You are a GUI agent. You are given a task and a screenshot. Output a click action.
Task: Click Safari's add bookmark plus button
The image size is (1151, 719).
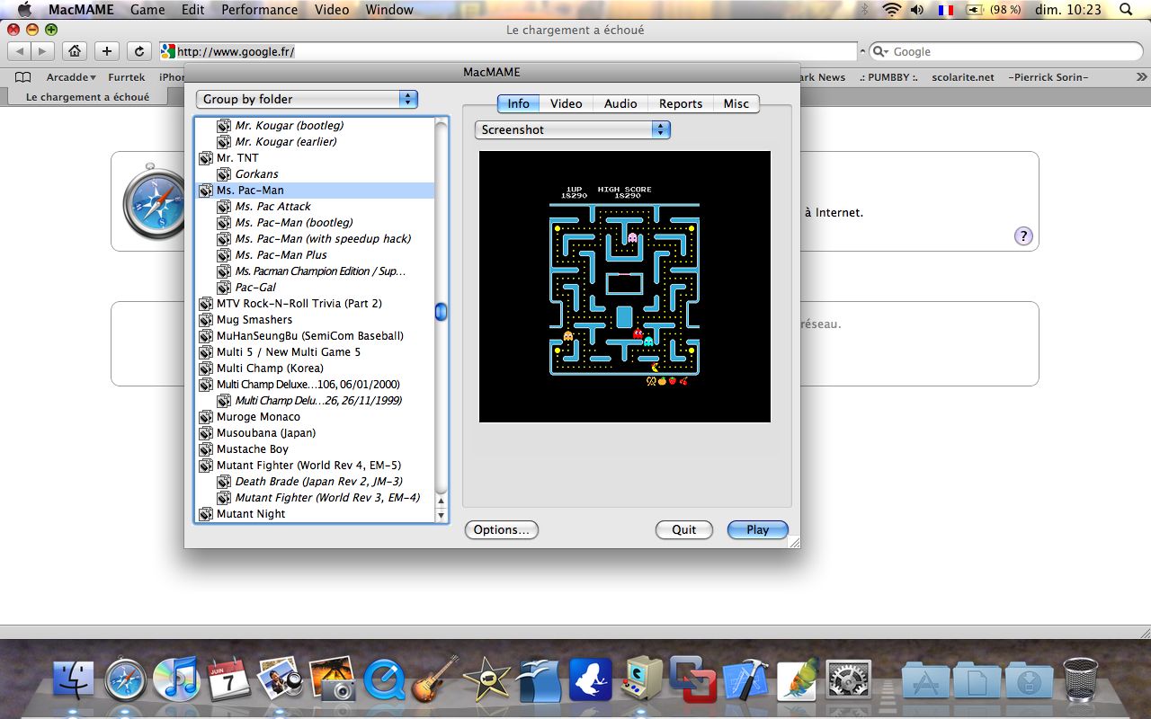(x=107, y=51)
